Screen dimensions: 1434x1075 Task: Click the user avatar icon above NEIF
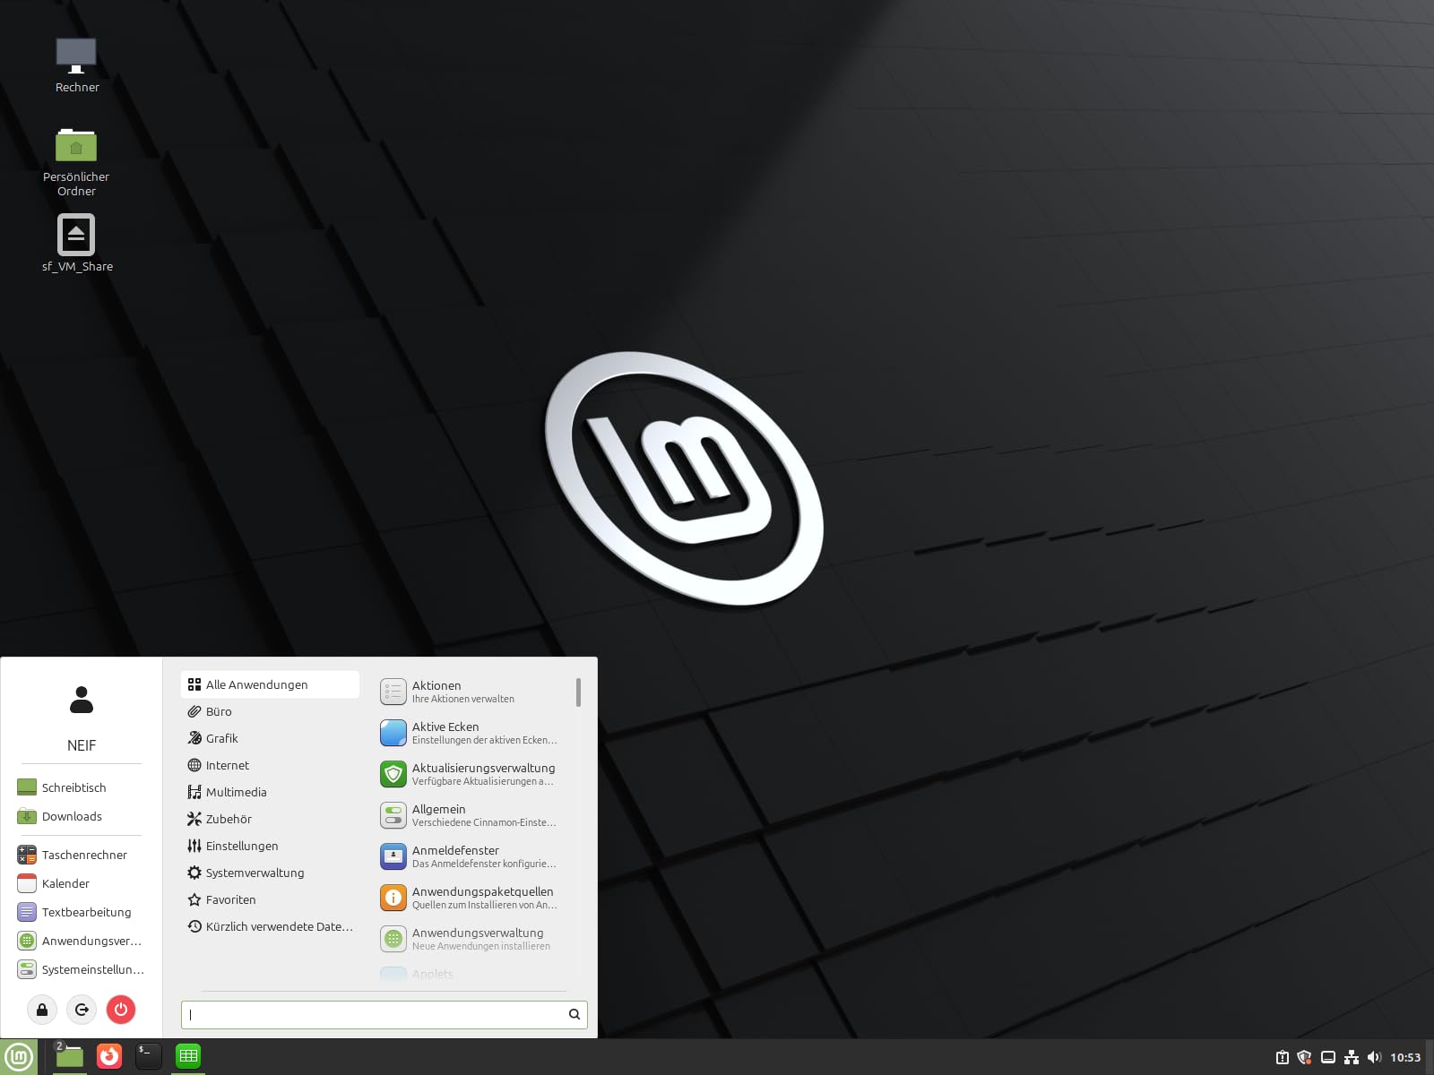point(82,700)
